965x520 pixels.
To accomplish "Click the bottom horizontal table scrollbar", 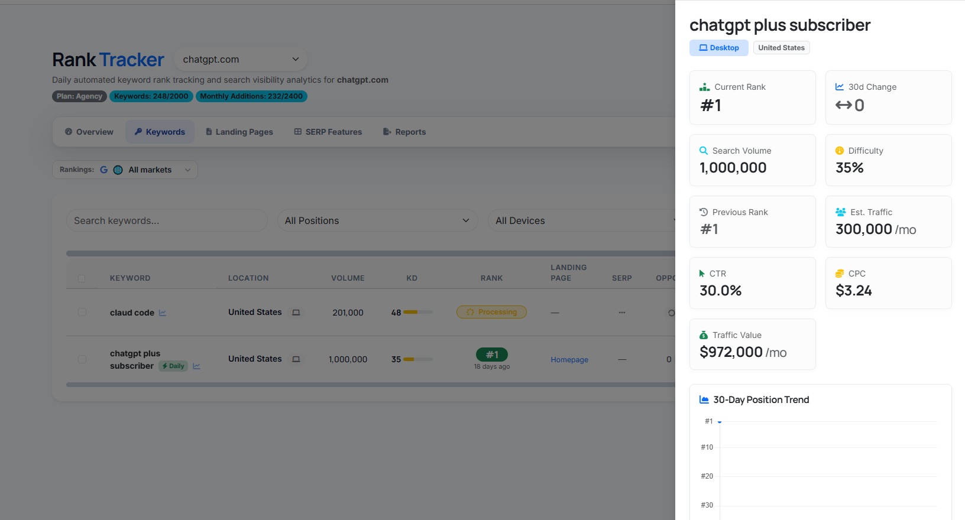I will click(371, 385).
